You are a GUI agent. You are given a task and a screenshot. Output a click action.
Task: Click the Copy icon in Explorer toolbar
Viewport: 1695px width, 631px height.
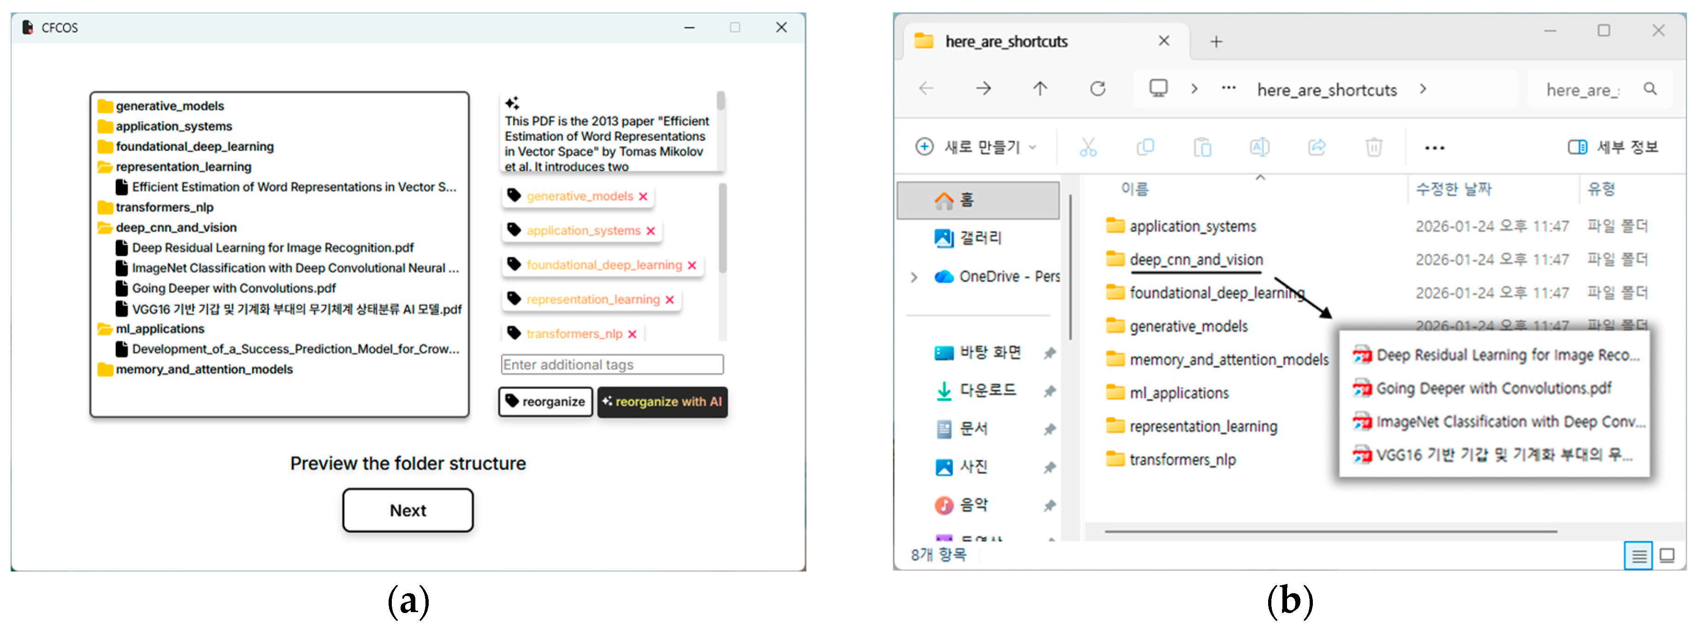[1145, 147]
